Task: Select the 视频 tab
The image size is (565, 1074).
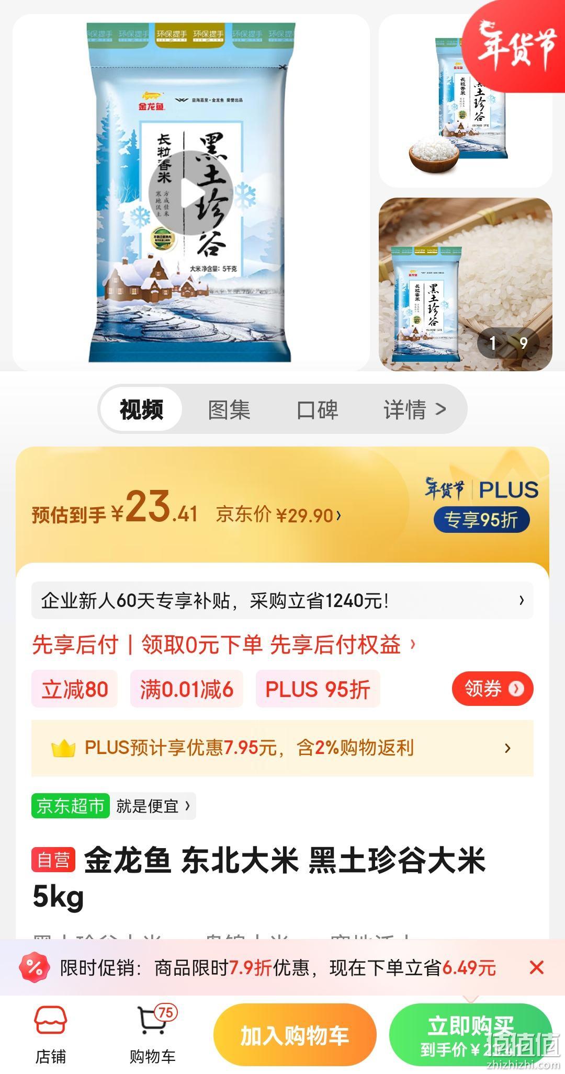Action: tap(141, 409)
